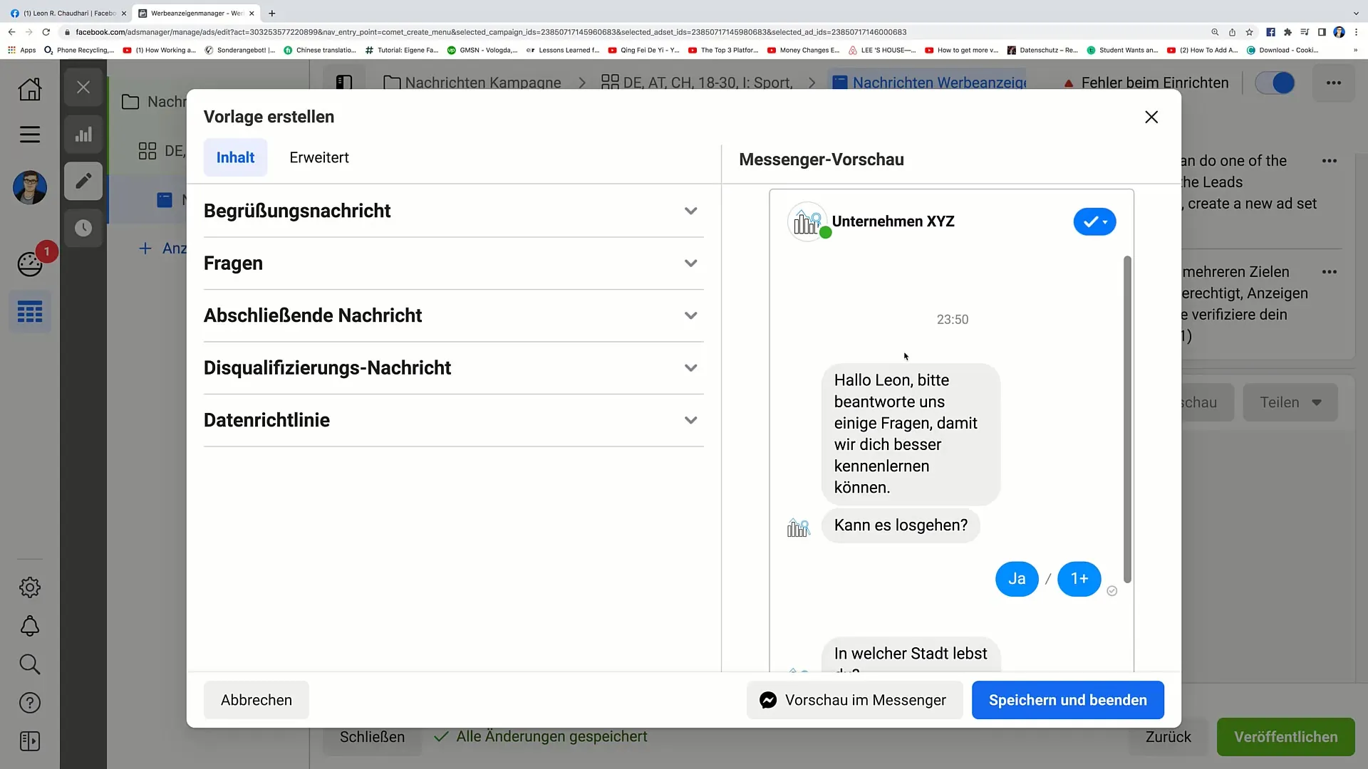Open the clock history icon
The height and width of the screenshot is (769, 1368).
(83, 228)
